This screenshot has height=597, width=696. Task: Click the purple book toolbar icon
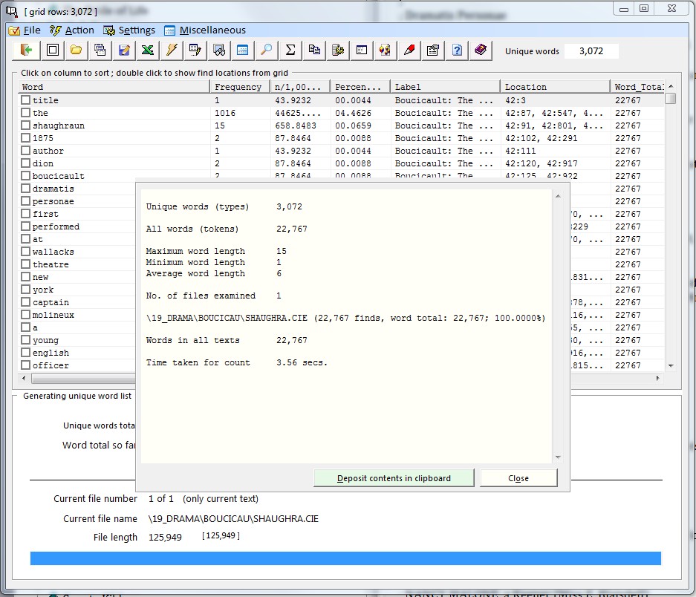[x=481, y=50]
